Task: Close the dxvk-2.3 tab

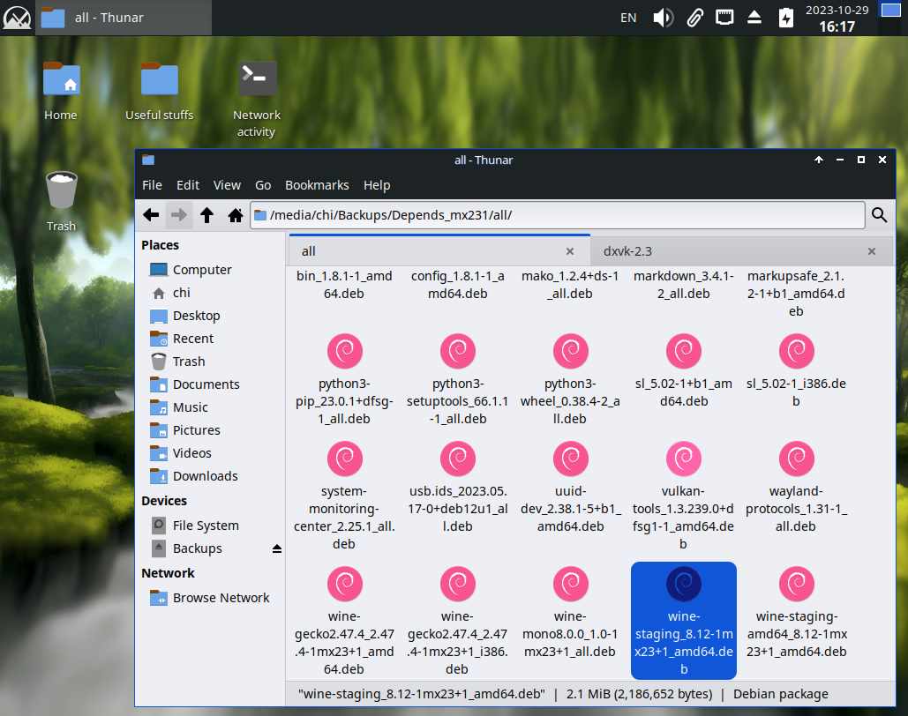Action: [x=871, y=251]
